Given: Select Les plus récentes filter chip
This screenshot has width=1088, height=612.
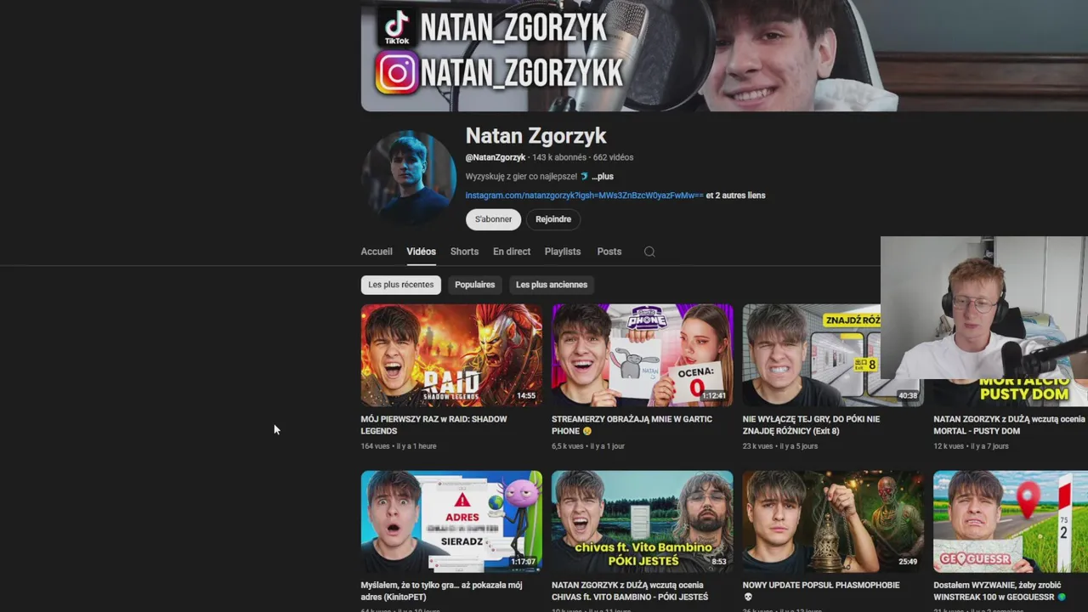Looking at the screenshot, I should pos(401,285).
